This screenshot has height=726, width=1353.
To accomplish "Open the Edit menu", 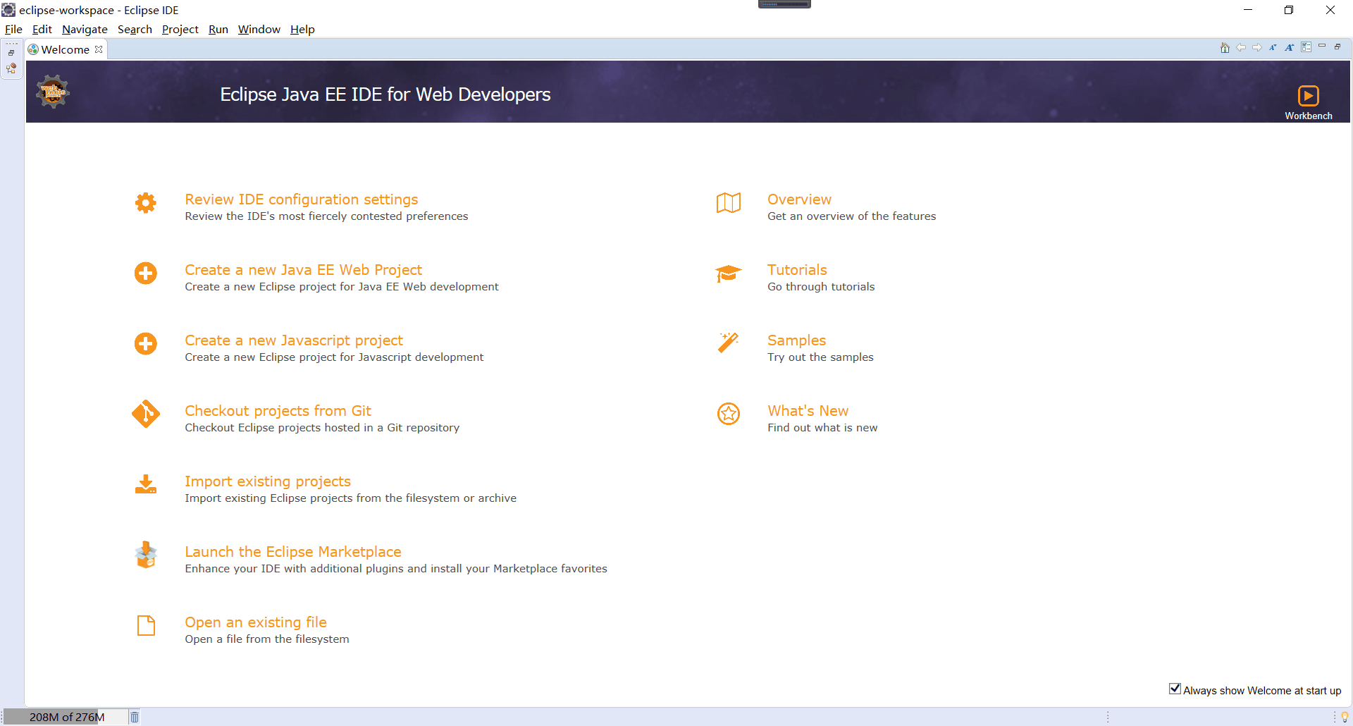I will pyautogui.click(x=42, y=29).
